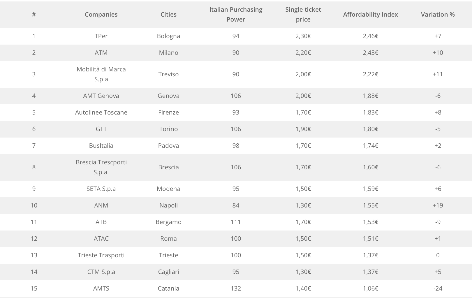Click the Torino city cell
The image size is (472, 299).
point(168,129)
